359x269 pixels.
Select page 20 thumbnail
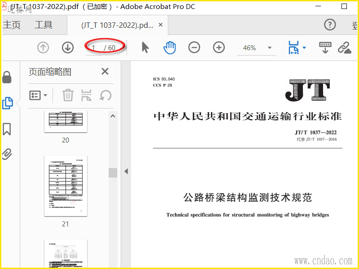[66, 121]
